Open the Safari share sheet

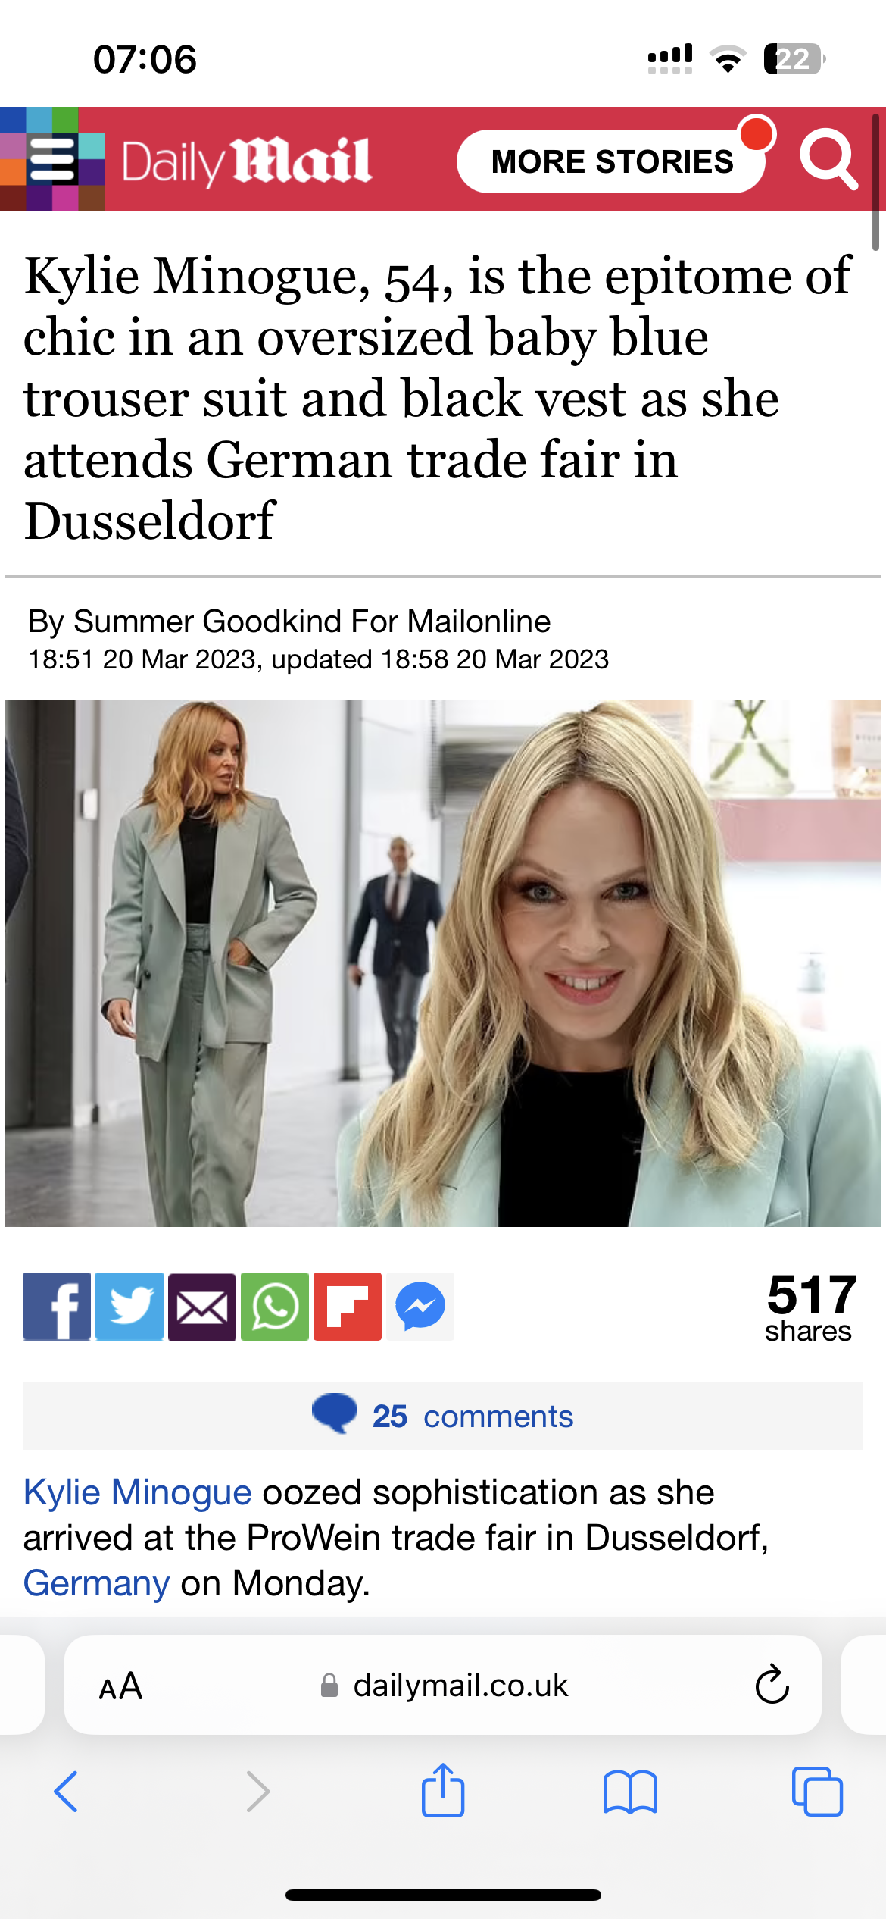443,1790
